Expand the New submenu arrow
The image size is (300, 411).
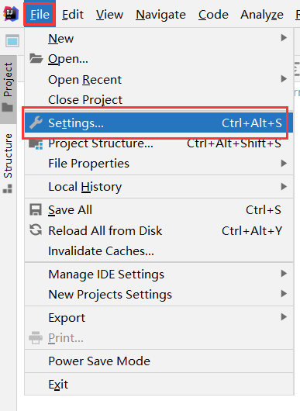tap(284, 38)
